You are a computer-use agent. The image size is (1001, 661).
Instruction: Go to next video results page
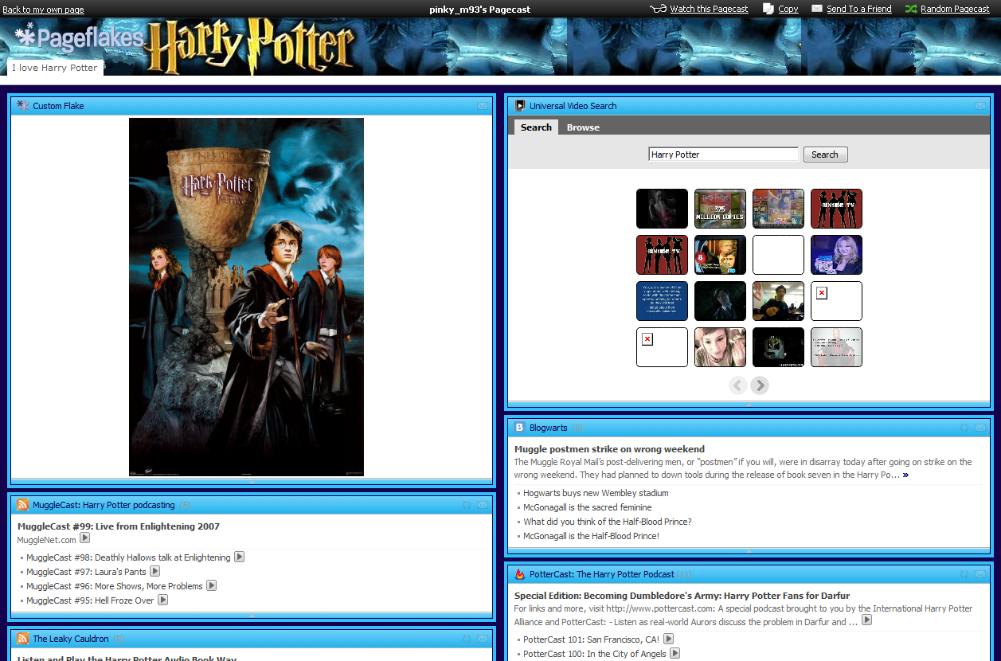click(x=760, y=385)
